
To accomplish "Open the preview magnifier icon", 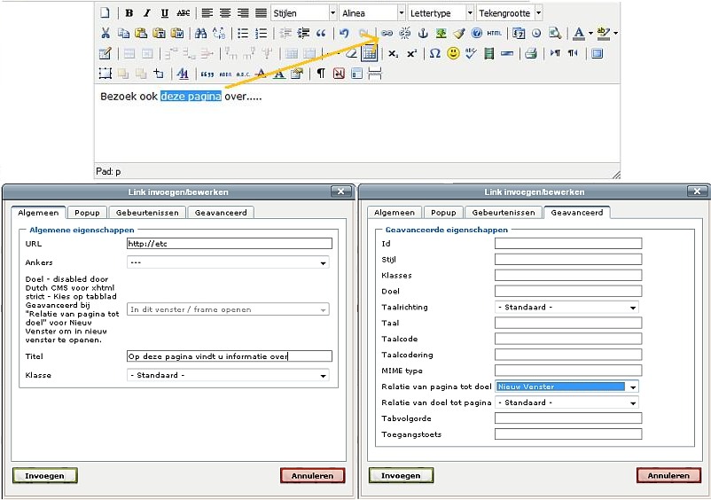I will click(555, 33).
